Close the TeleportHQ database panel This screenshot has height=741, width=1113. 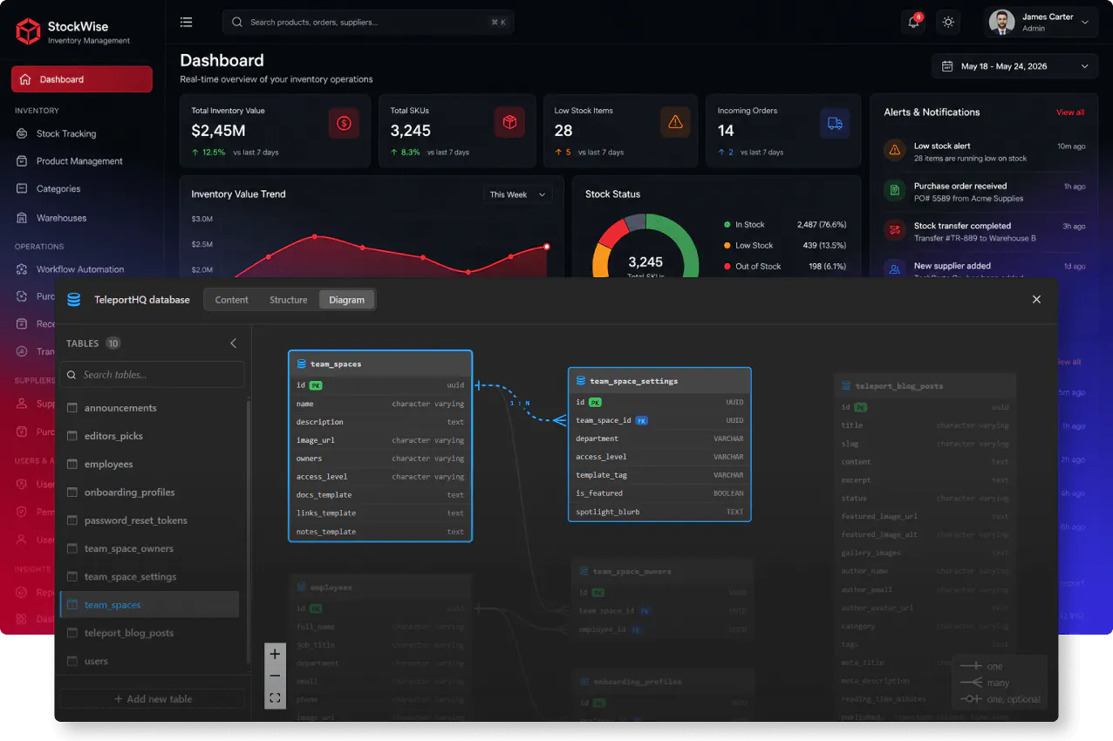(1036, 299)
